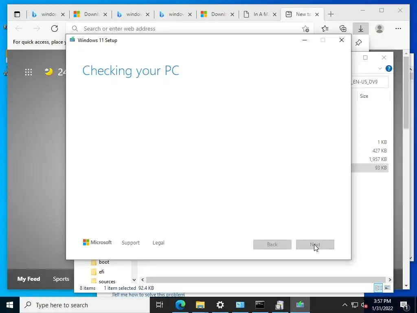Pin the Downloads panel with pin icon
The height and width of the screenshot is (313, 417).
click(358, 42)
